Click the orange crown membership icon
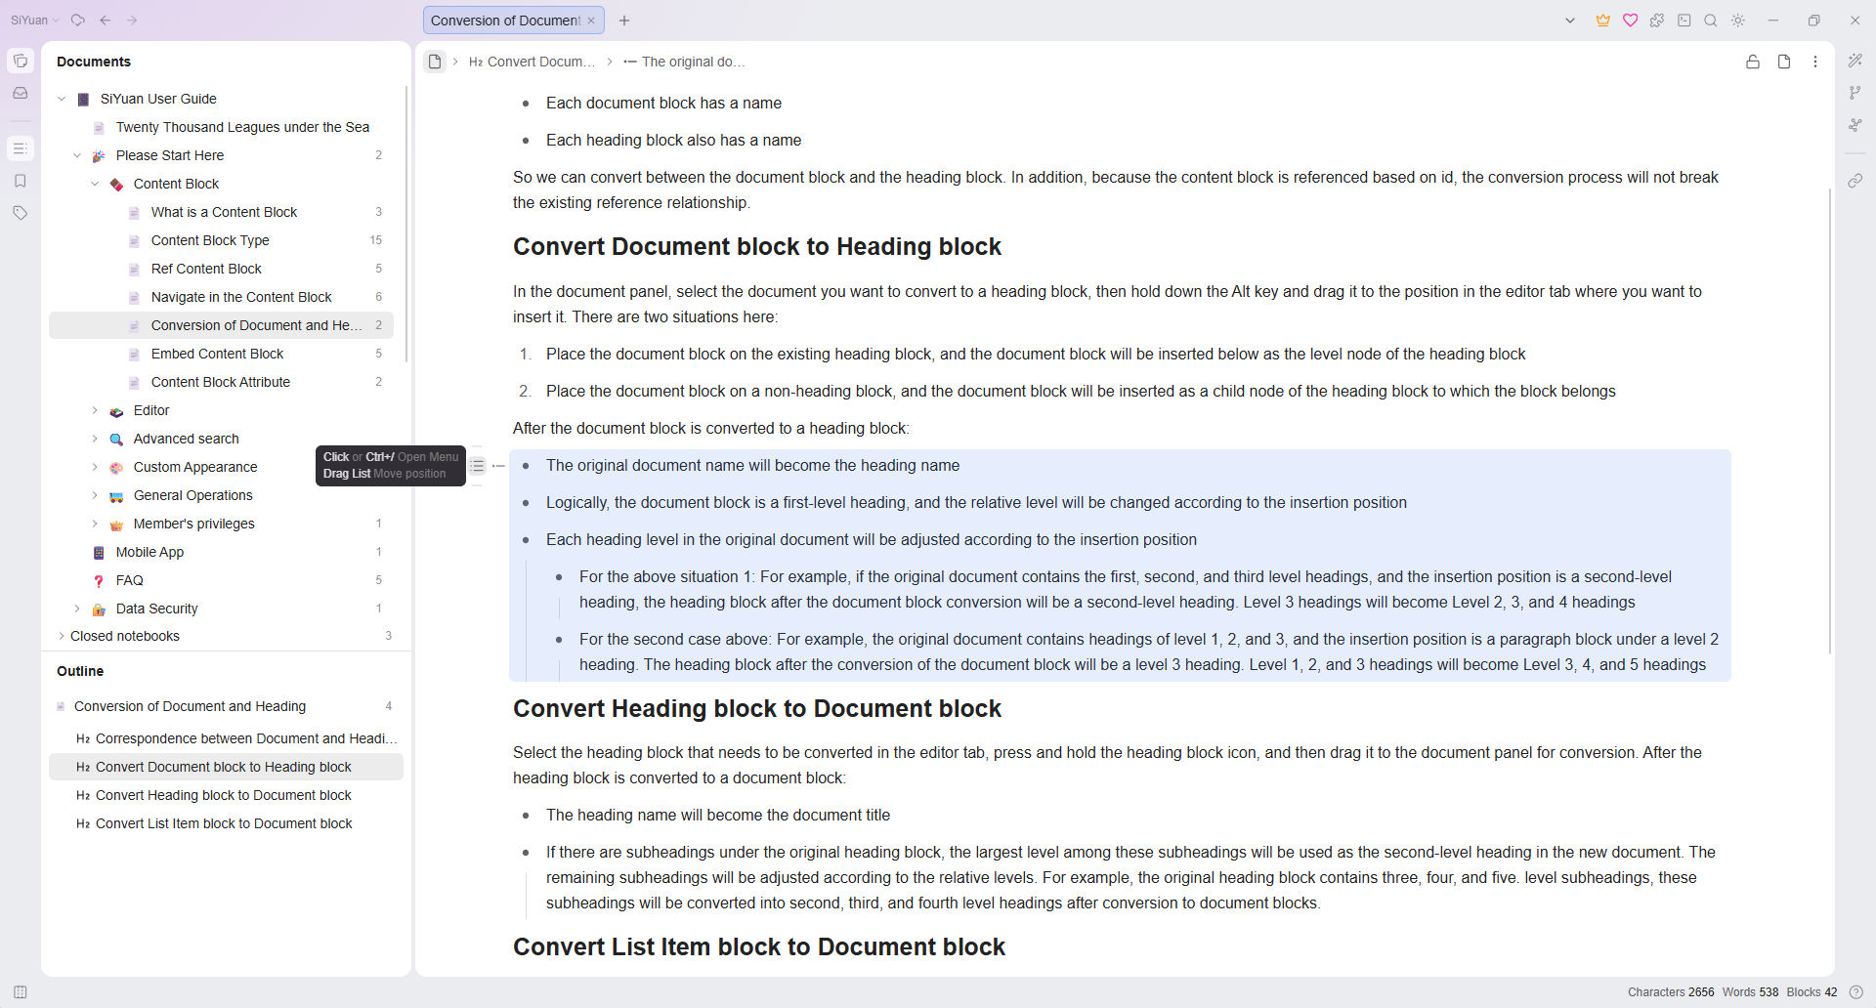 tap(1603, 21)
